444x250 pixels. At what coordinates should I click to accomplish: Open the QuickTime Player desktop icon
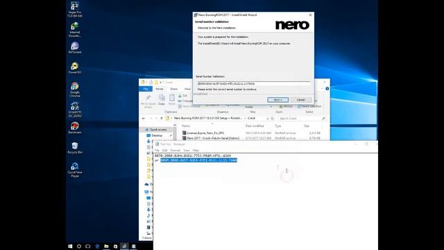[x=75, y=169]
